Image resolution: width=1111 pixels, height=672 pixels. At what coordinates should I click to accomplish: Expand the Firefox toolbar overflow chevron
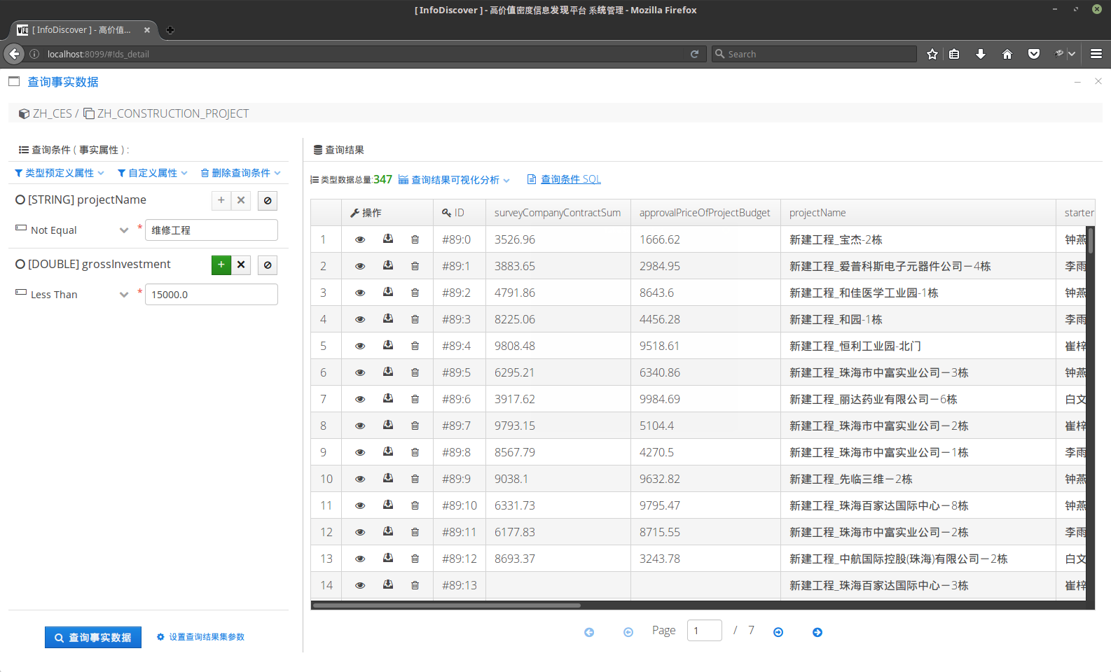(1071, 54)
